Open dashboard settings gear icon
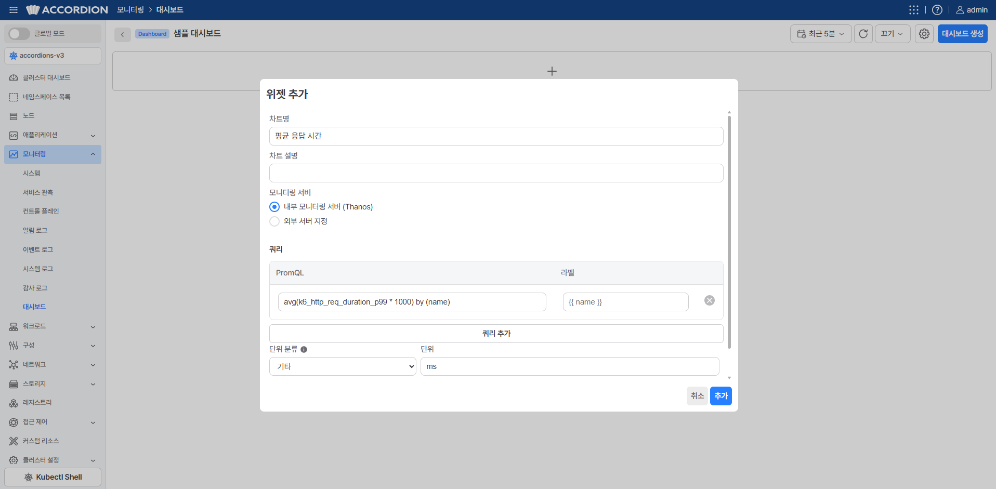Screen dimensions: 996x489 click(924, 34)
